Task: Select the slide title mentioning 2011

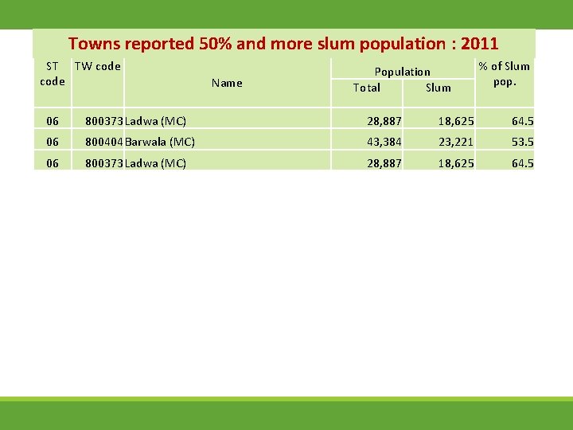Action: pyautogui.click(x=283, y=44)
